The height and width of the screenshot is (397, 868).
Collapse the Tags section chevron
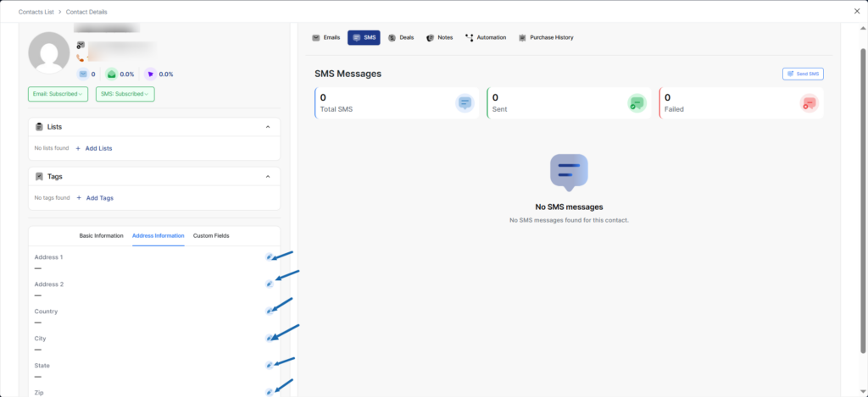click(x=268, y=177)
